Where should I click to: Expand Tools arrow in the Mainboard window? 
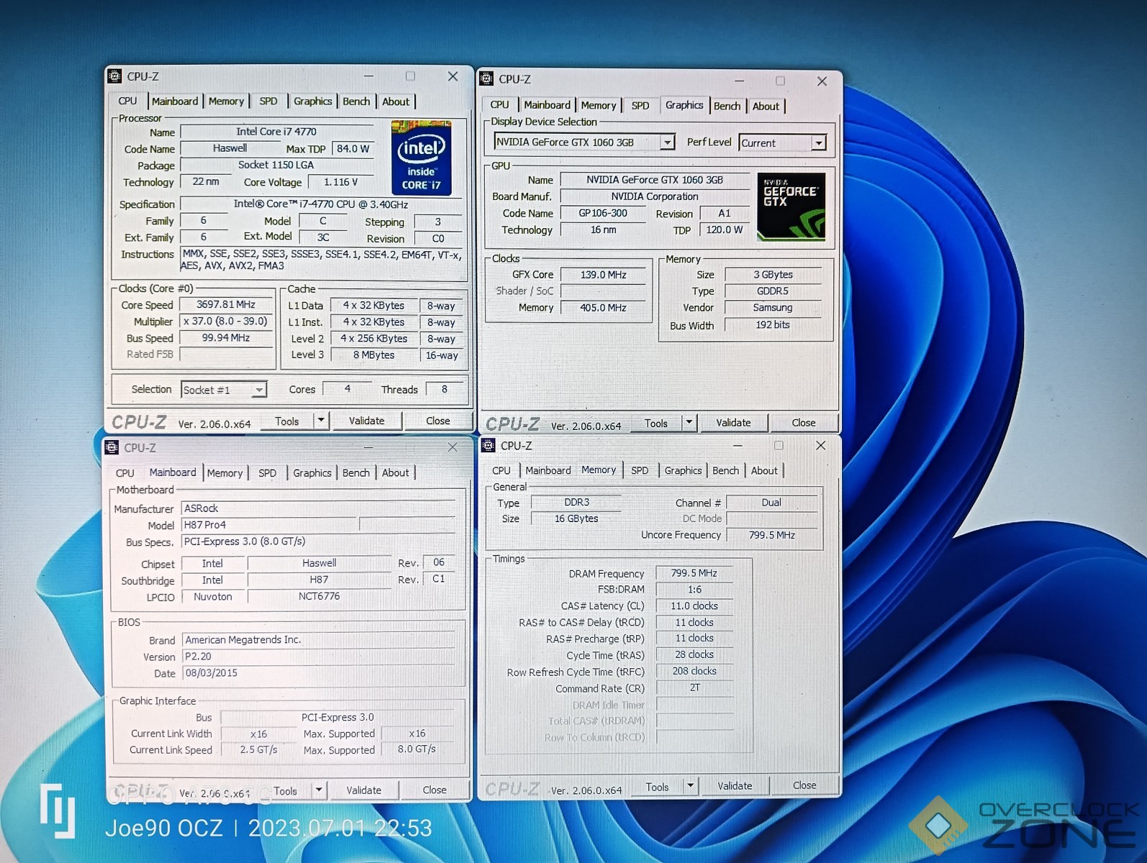[319, 790]
